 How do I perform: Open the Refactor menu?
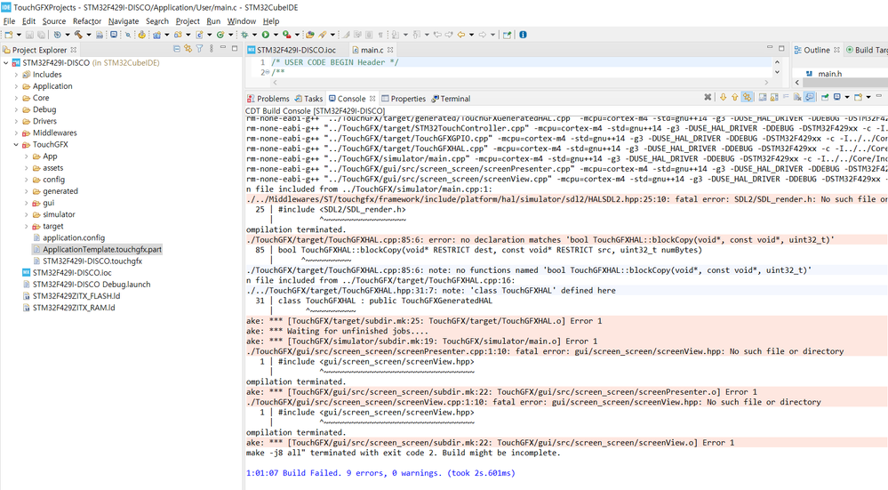tap(86, 21)
